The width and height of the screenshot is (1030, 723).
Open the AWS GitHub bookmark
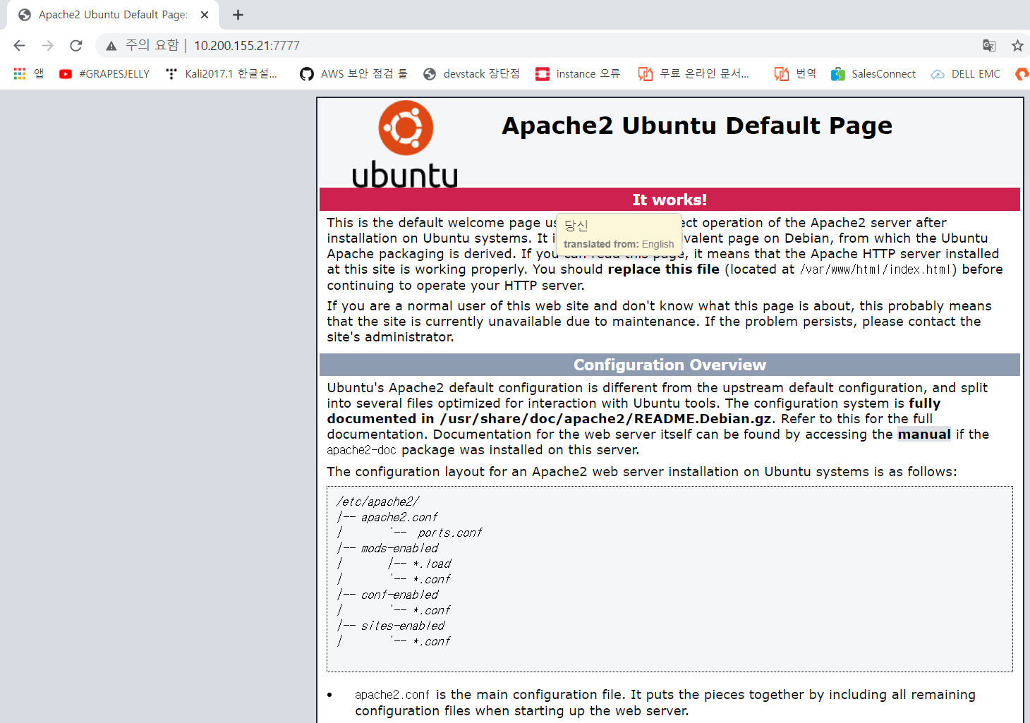pyautogui.click(x=354, y=73)
